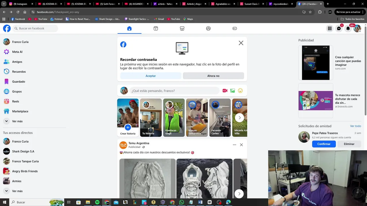367x206 pixels.
Task: Switch to airbnb - Yahoo browser tab
Action: (x=166, y=4)
